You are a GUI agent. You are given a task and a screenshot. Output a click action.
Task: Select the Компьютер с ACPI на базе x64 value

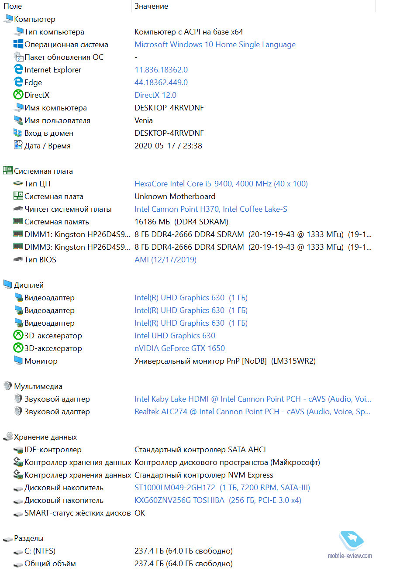189,32
